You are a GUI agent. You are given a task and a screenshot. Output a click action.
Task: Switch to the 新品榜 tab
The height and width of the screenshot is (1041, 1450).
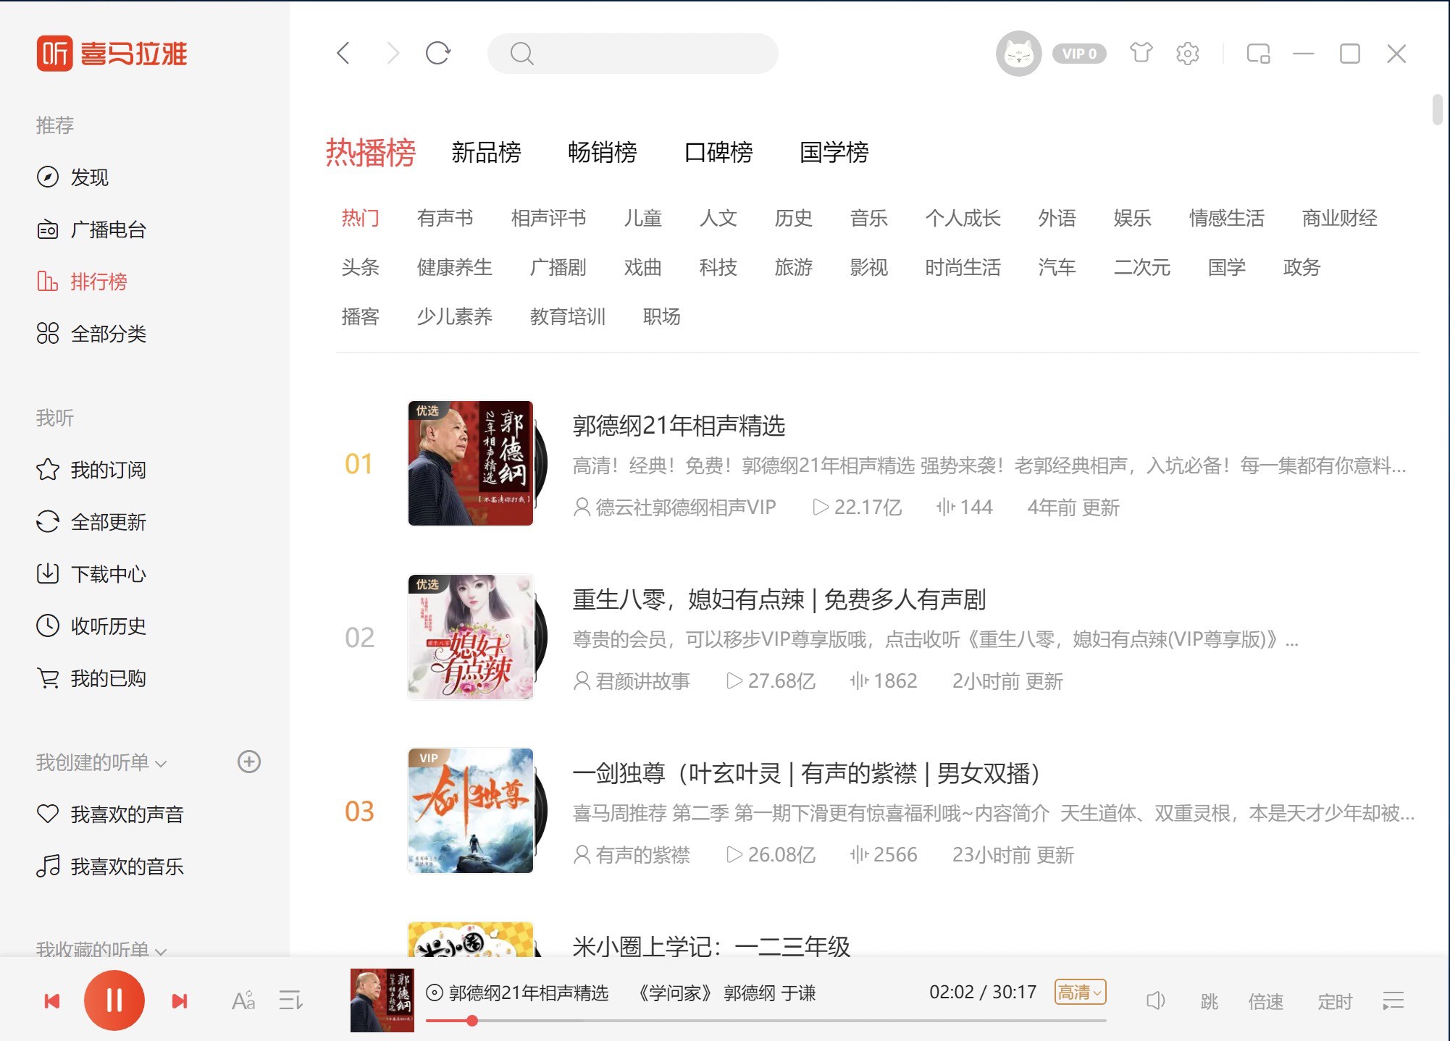point(486,153)
